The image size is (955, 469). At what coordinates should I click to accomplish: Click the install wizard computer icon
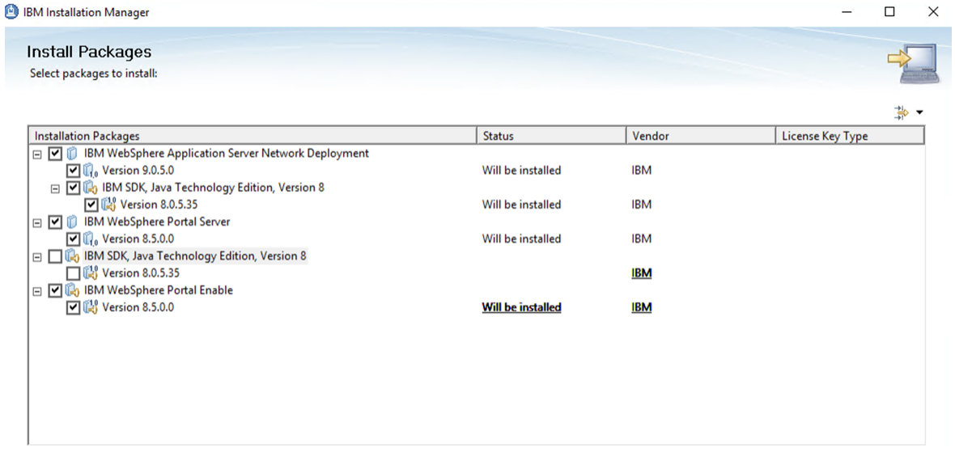tap(912, 62)
